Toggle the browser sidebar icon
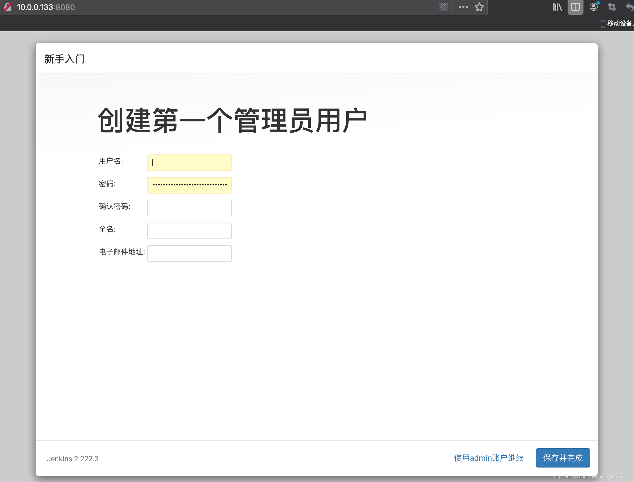Screen dimensions: 634x482 (575, 7)
